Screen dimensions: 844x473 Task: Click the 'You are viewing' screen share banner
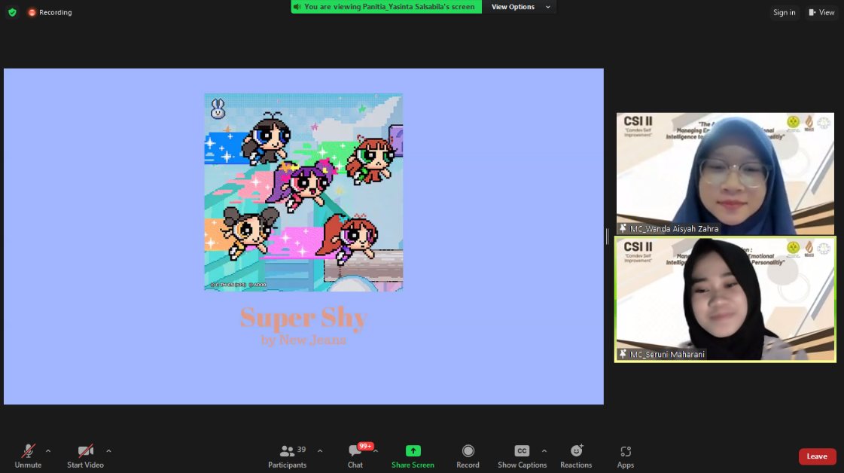[x=386, y=7]
